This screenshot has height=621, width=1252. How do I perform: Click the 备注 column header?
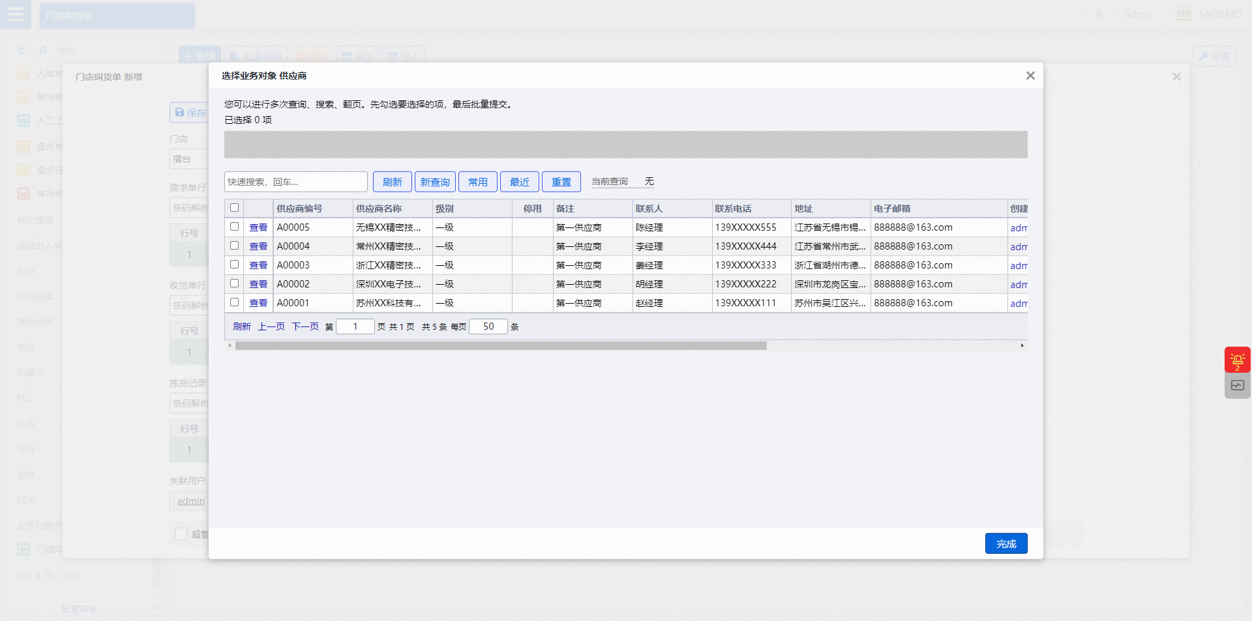(592, 209)
